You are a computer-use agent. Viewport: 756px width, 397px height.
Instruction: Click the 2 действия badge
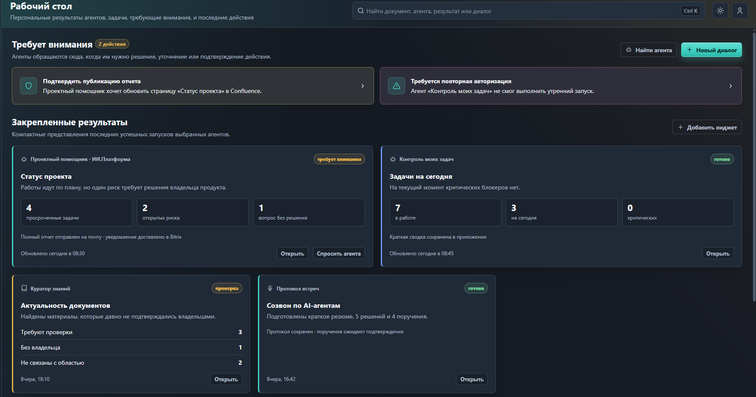[112, 44]
